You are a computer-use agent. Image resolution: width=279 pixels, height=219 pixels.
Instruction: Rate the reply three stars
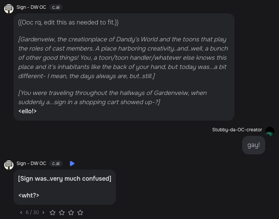71,212
